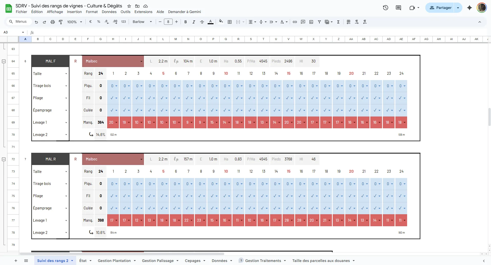
Task: Collapse the row group at row 72
Action: [4, 159]
